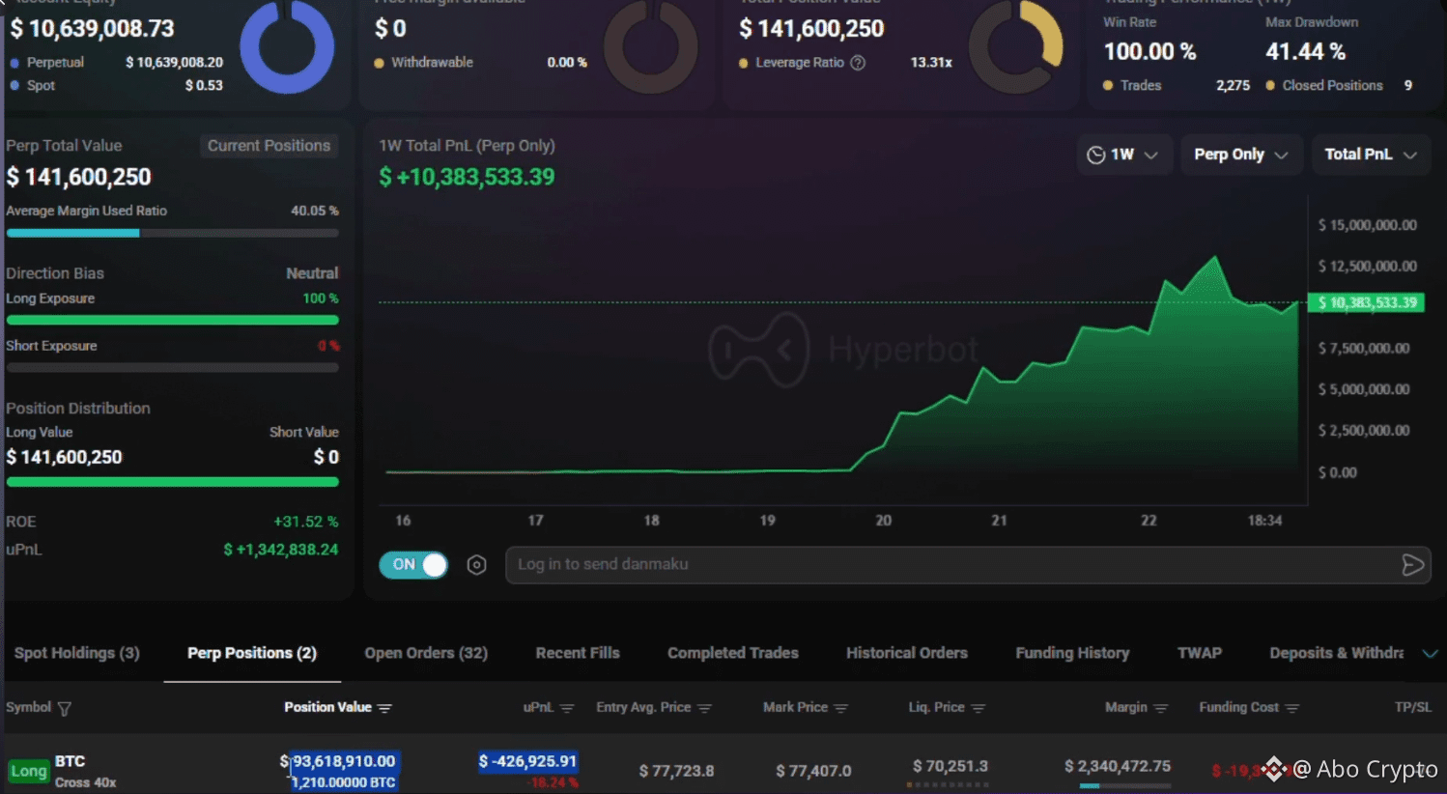Click the Position Distribution long/short bar
The width and height of the screenshot is (1447, 794).
point(173,481)
